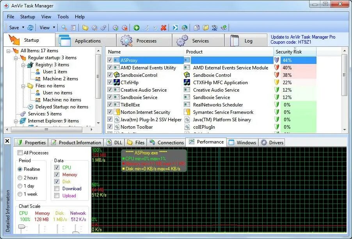The width and height of the screenshot is (352, 239).
Task: Adjust the Memory chart scale slider
Action: 40,229
